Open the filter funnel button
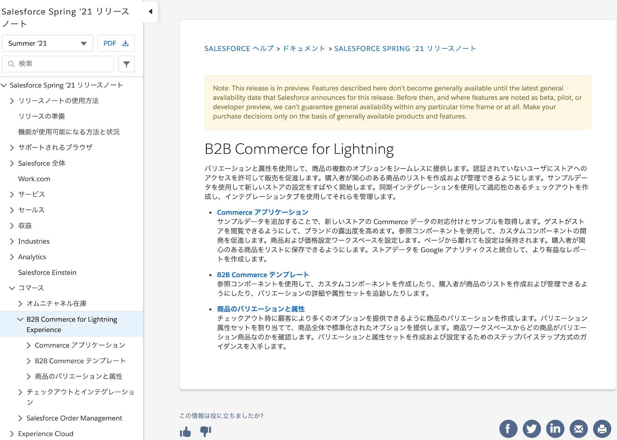The height and width of the screenshot is (440, 617). click(x=126, y=64)
